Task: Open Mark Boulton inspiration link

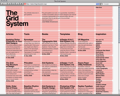Action: (x=100, y=74)
